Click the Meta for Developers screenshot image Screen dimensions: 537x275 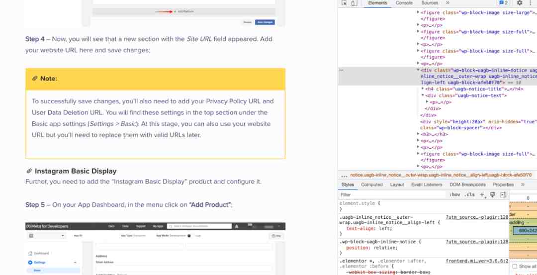[x=155, y=249]
